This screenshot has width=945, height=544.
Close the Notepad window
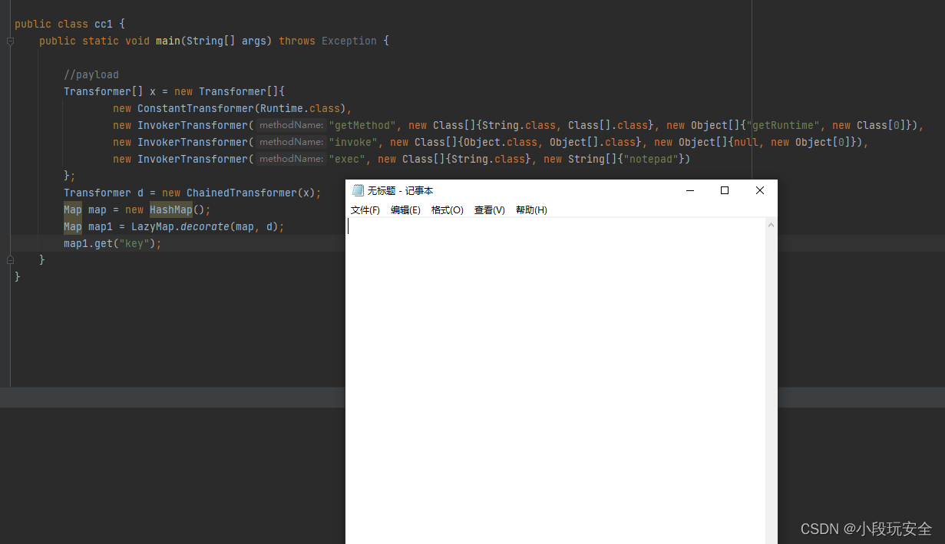(x=760, y=190)
